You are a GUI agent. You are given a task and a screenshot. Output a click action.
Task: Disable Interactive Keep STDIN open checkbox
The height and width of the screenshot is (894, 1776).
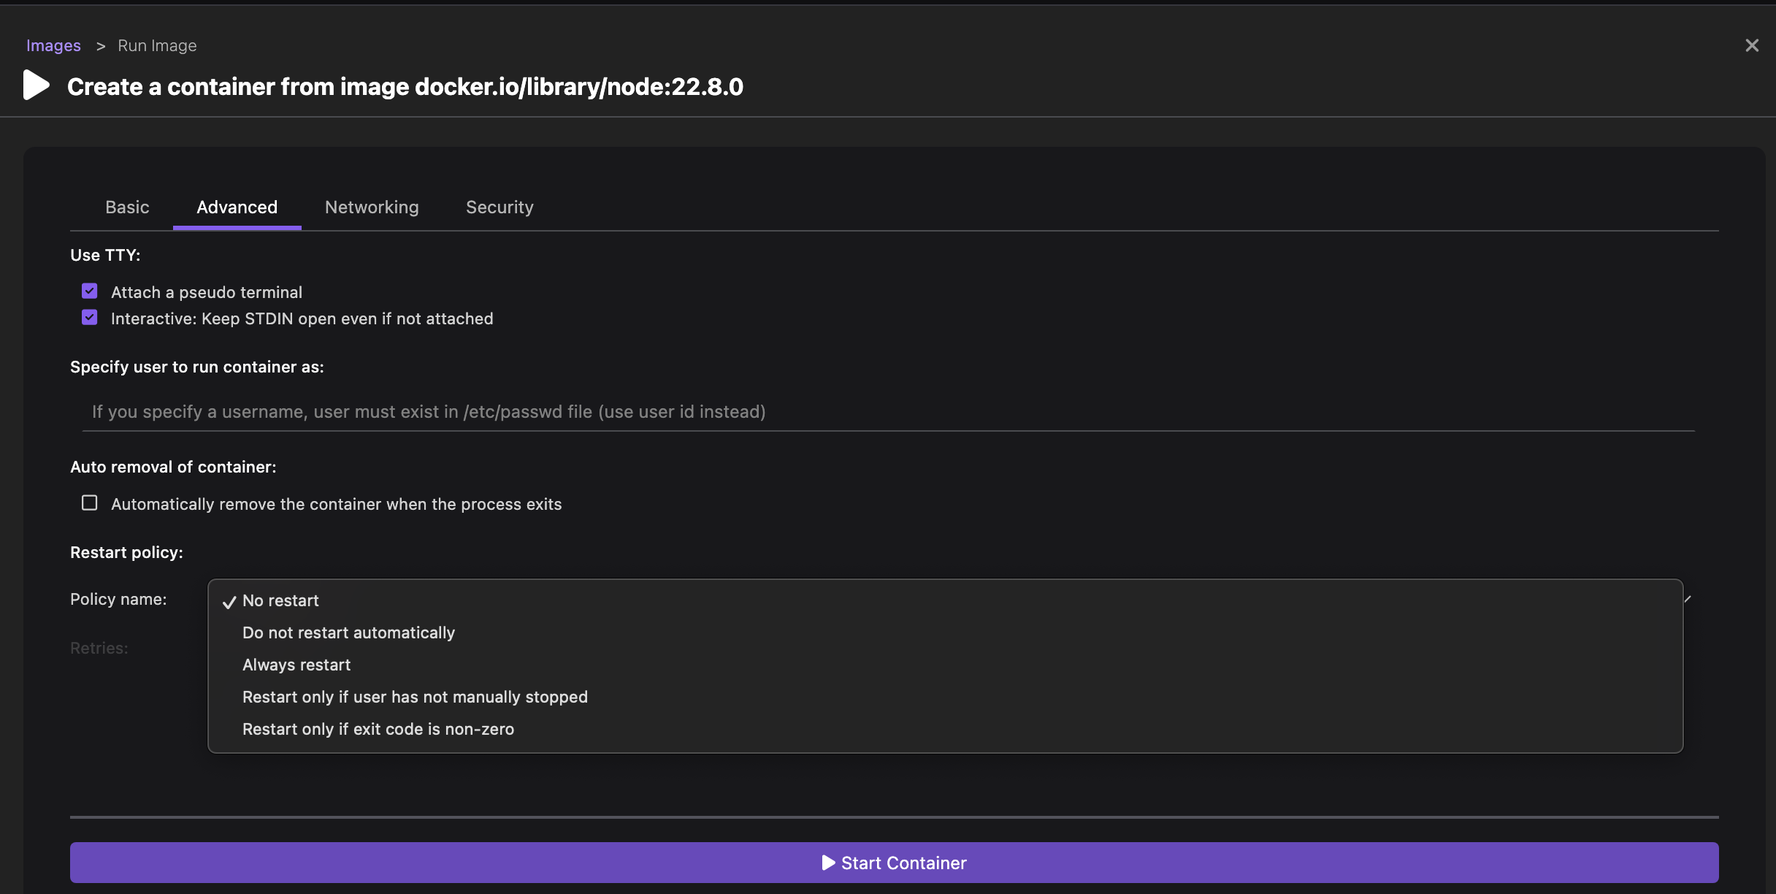point(89,318)
